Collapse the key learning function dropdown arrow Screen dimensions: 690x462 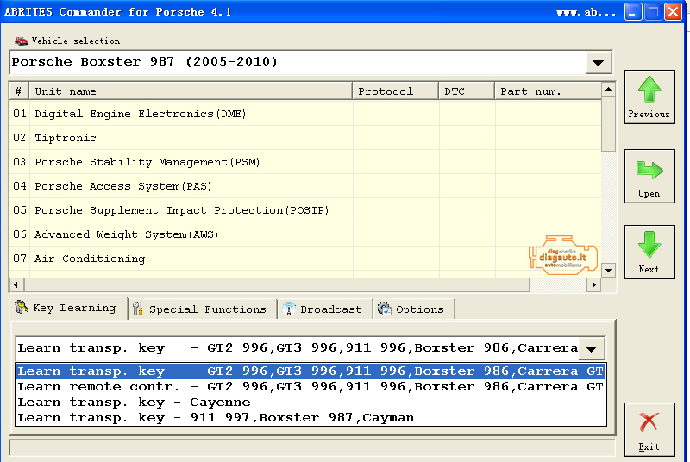point(592,348)
